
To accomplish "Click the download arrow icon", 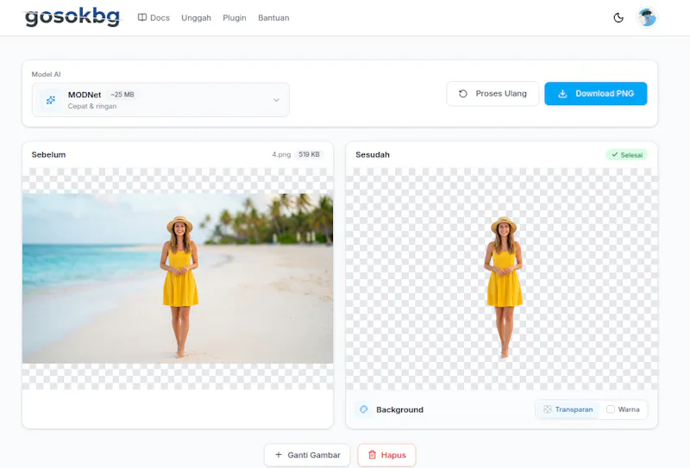I will pyautogui.click(x=562, y=94).
